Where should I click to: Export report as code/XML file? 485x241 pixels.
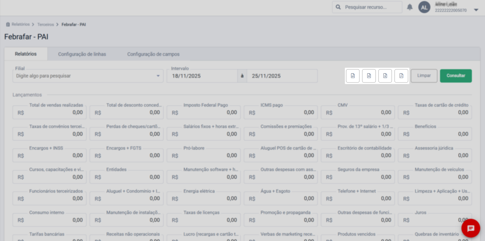pos(353,76)
